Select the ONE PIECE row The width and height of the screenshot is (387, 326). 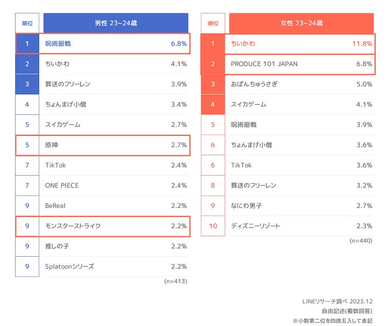pos(62,186)
